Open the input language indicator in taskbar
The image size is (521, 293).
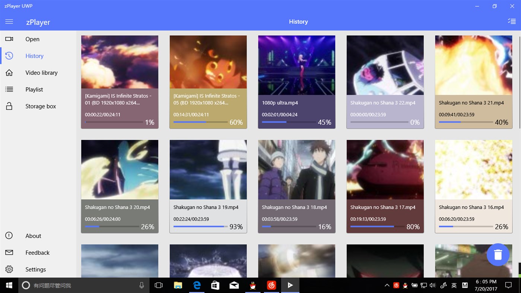point(454,285)
